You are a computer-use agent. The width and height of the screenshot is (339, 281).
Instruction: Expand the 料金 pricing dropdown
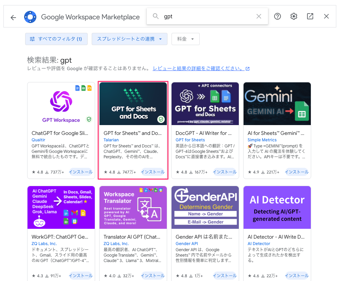[x=185, y=39]
